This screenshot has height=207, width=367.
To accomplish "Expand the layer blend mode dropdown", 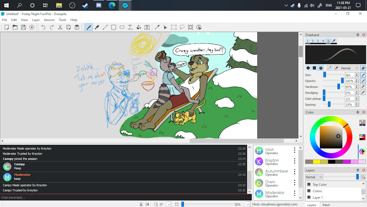I will pos(314,177).
